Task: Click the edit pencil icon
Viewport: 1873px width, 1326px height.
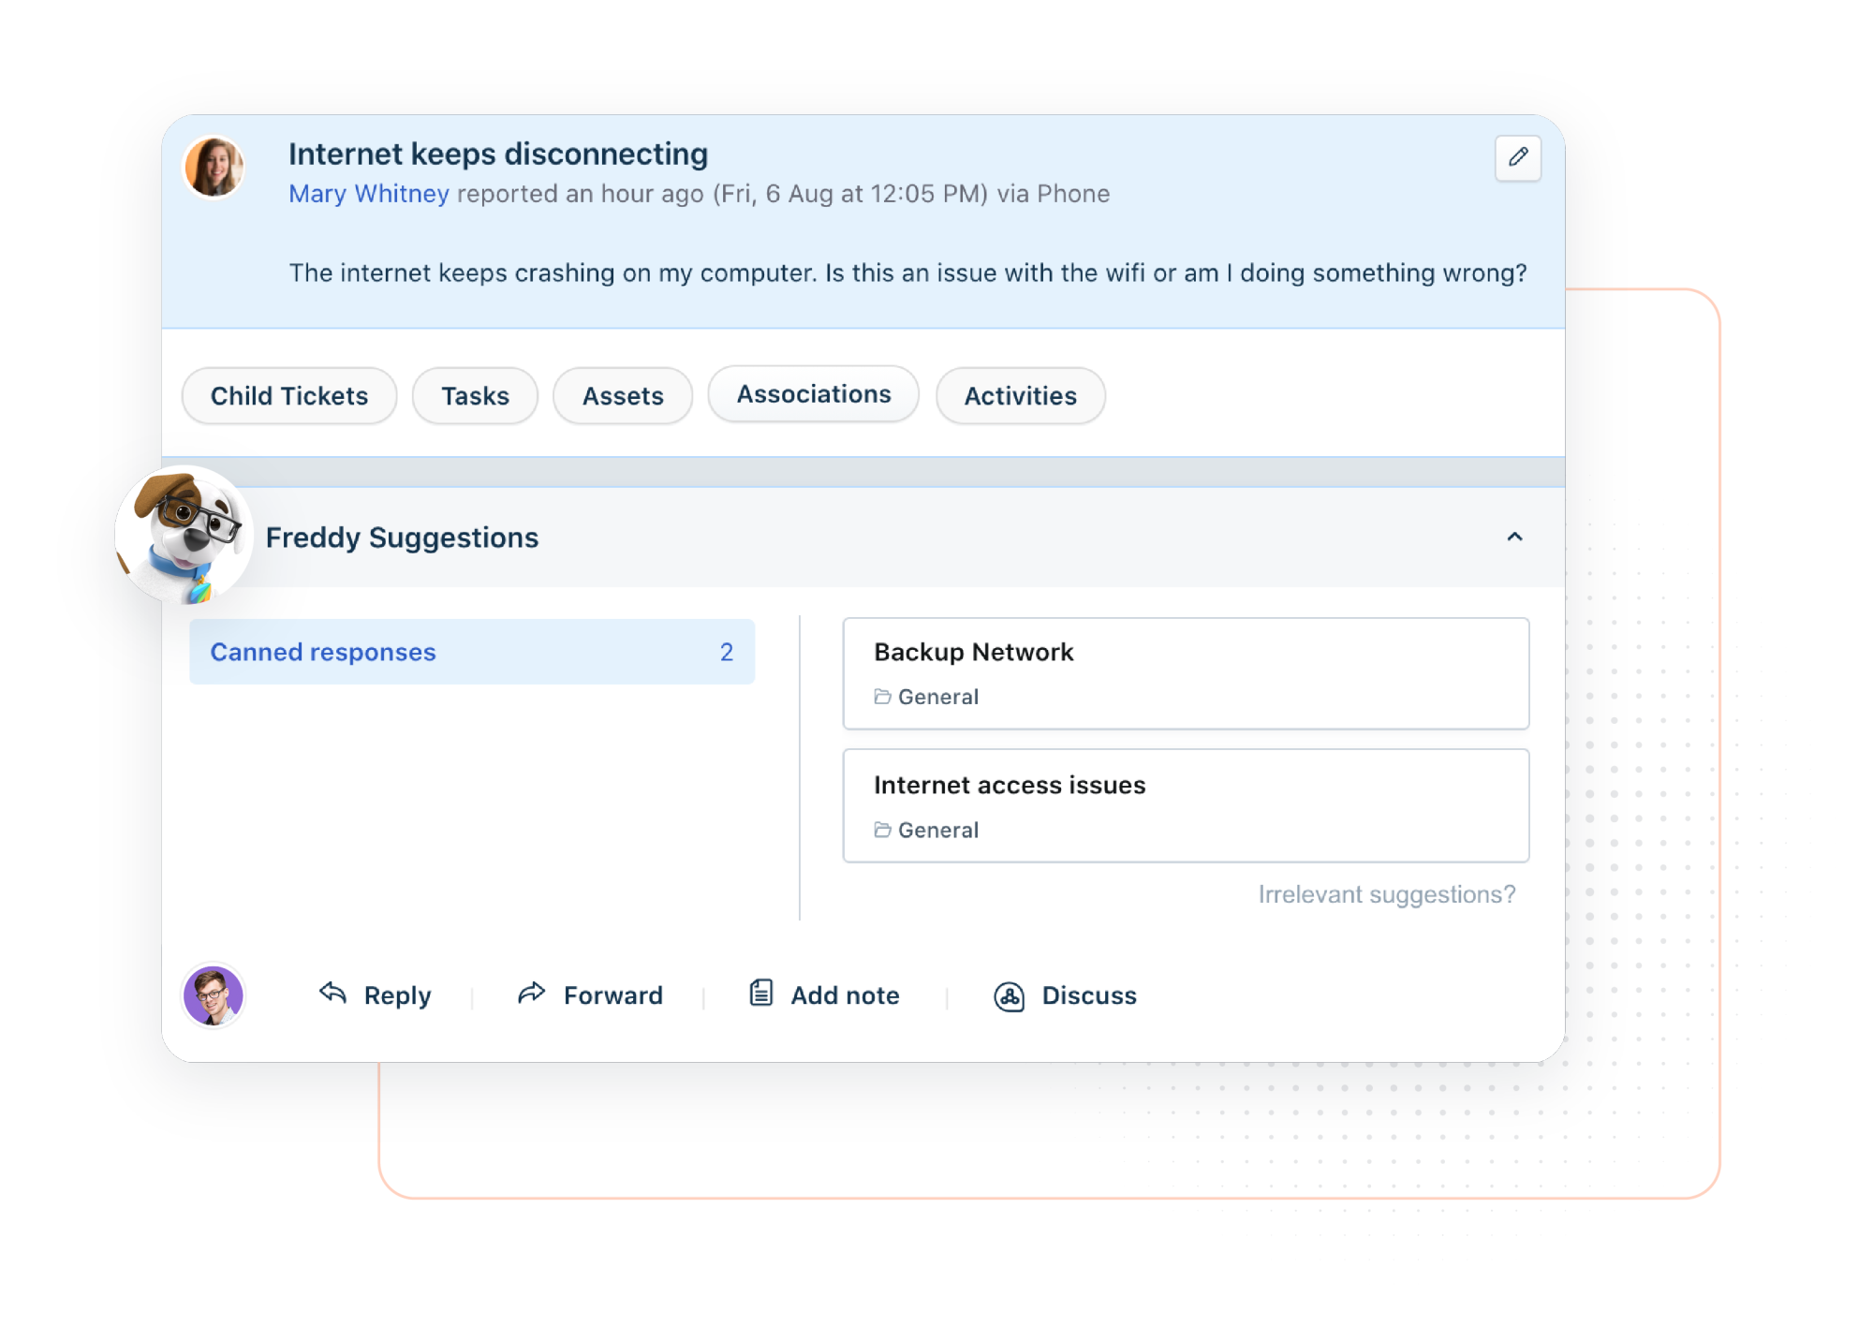Action: point(1518,158)
